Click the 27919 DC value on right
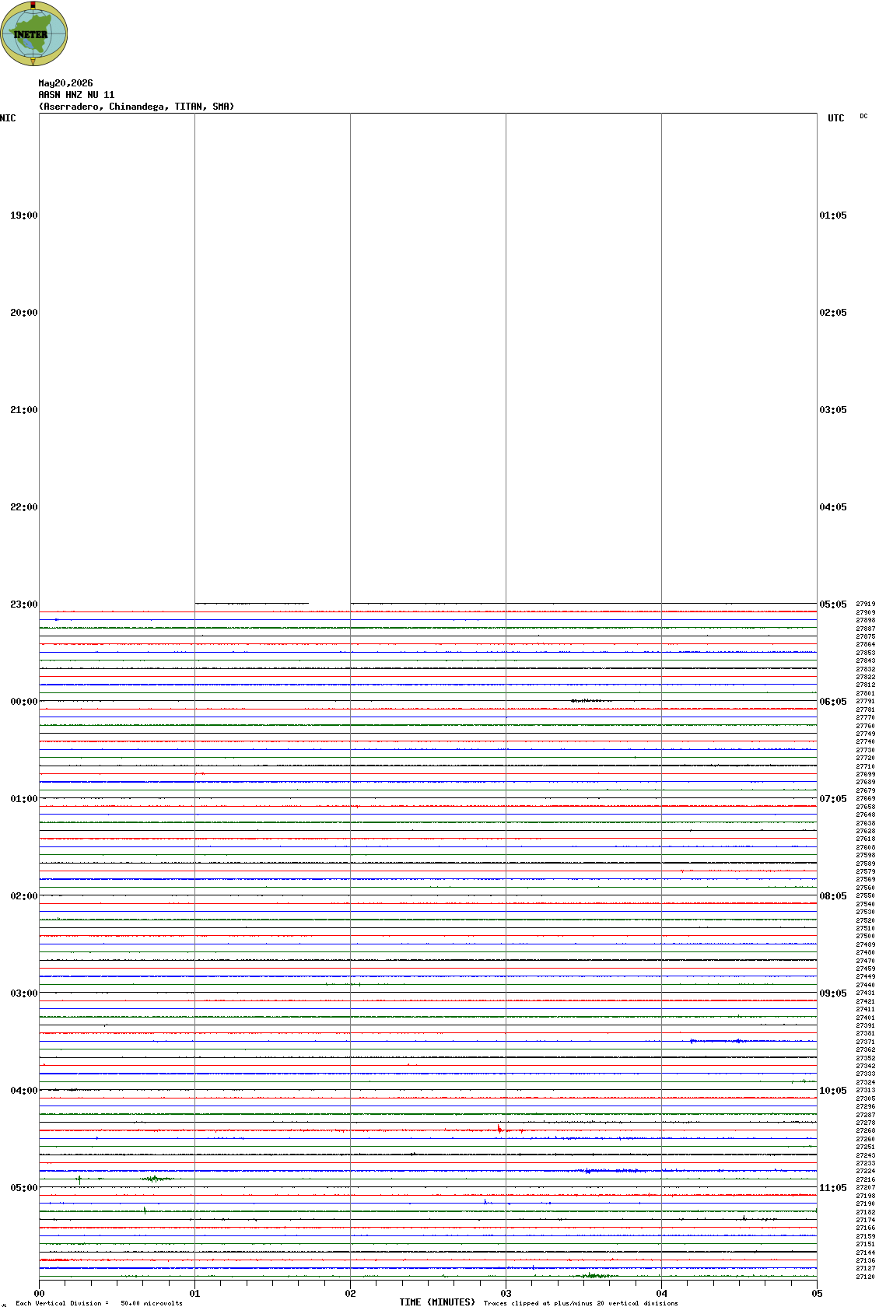The width and height of the screenshot is (879, 1314). click(x=866, y=604)
